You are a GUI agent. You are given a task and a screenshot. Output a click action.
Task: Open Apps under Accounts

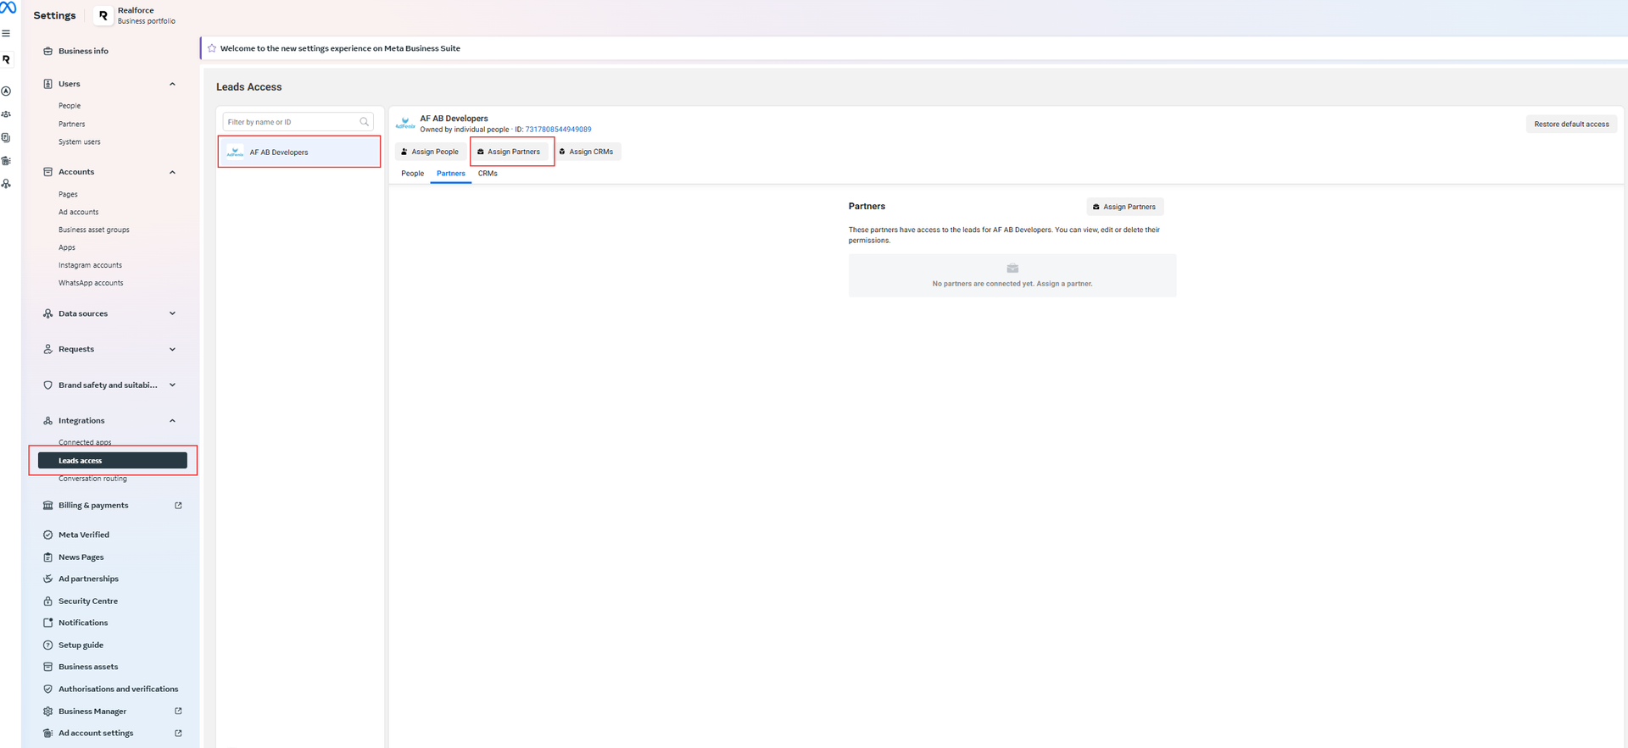(67, 247)
